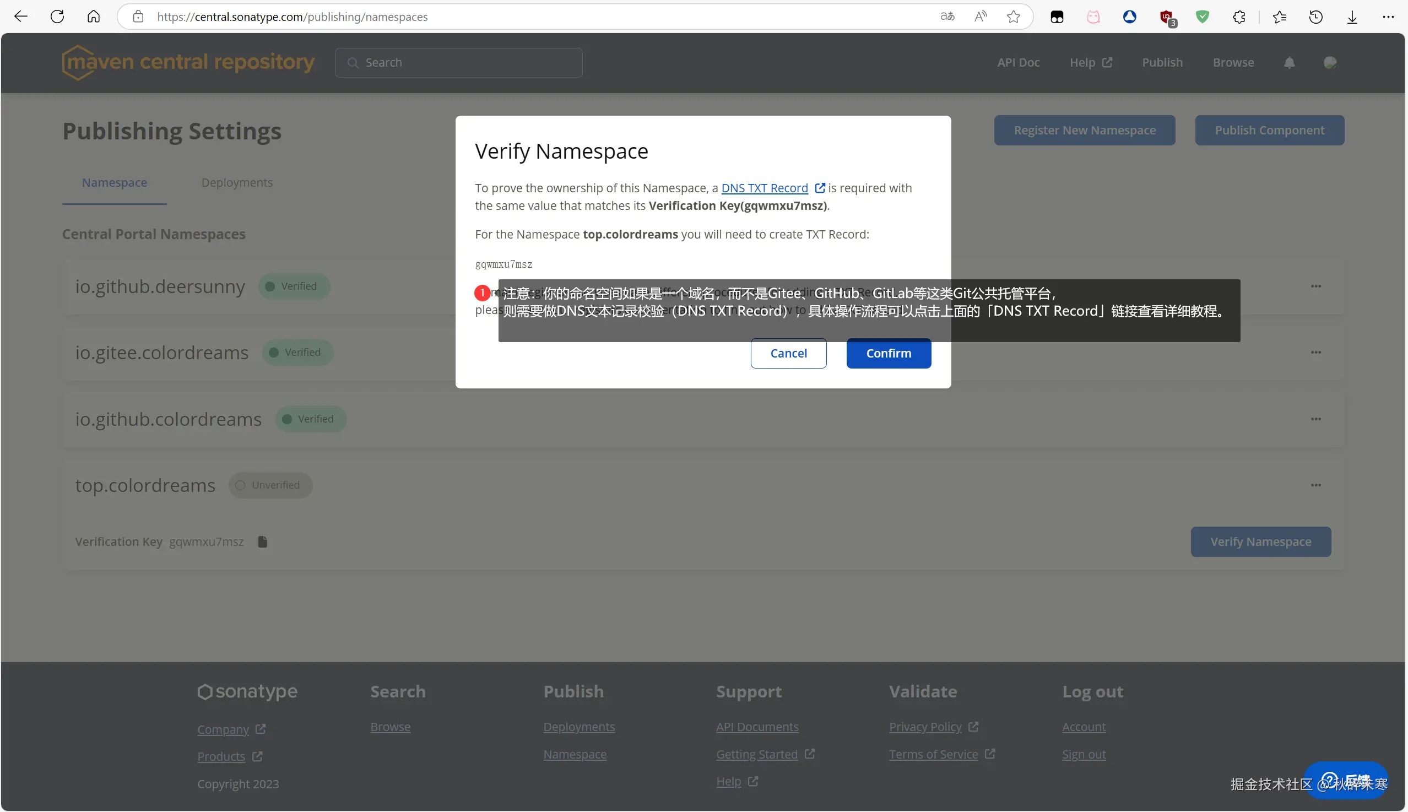This screenshot has width=1408, height=812.
Task: Open three-dot menu for top.colordreams
Action: (1315, 485)
